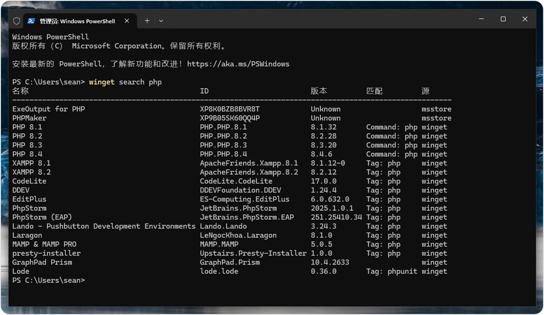Click the version '2025.1.0.1'

coord(332,208)
